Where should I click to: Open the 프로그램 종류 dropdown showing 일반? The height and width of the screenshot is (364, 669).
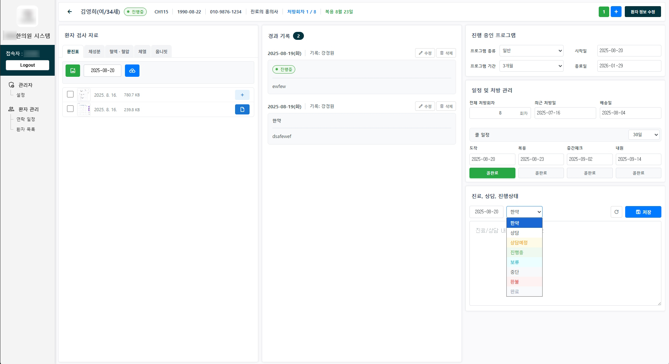click(531, 50)
